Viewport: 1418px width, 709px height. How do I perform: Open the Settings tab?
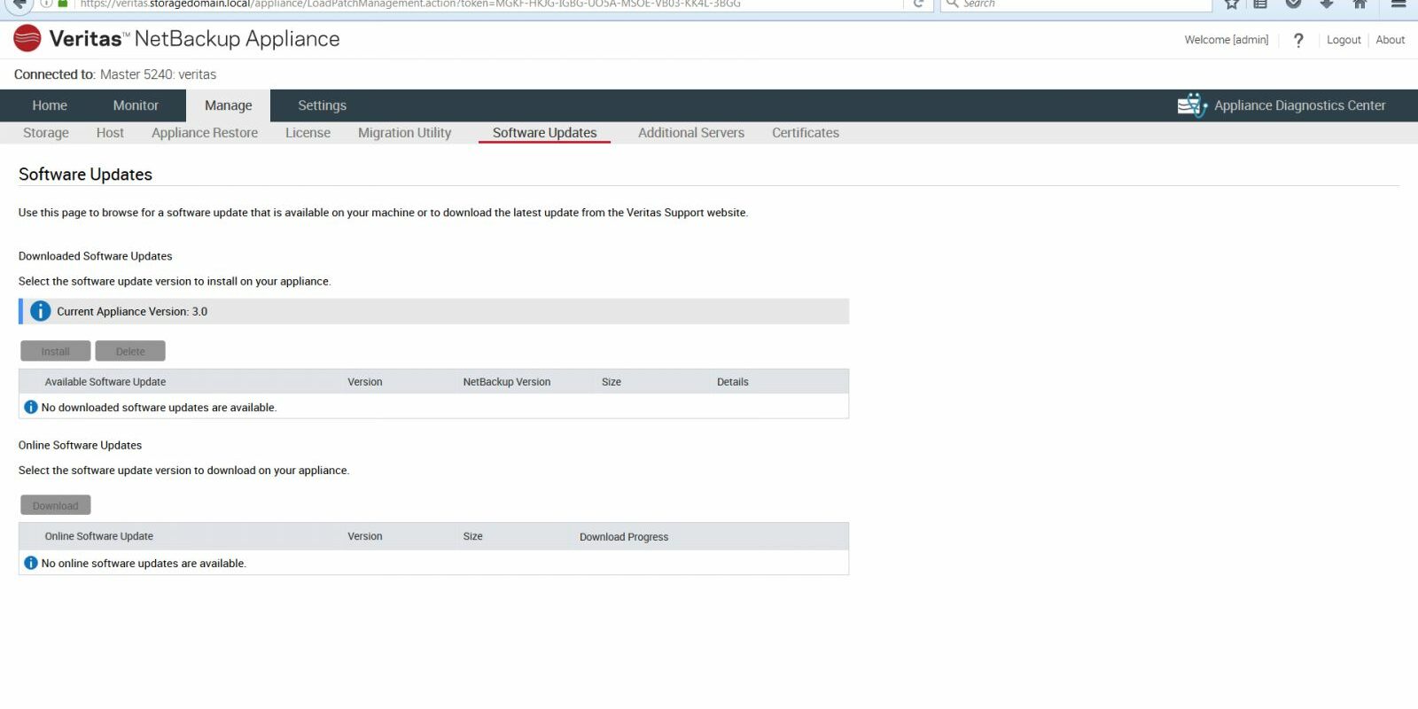(x=322, y=105)
